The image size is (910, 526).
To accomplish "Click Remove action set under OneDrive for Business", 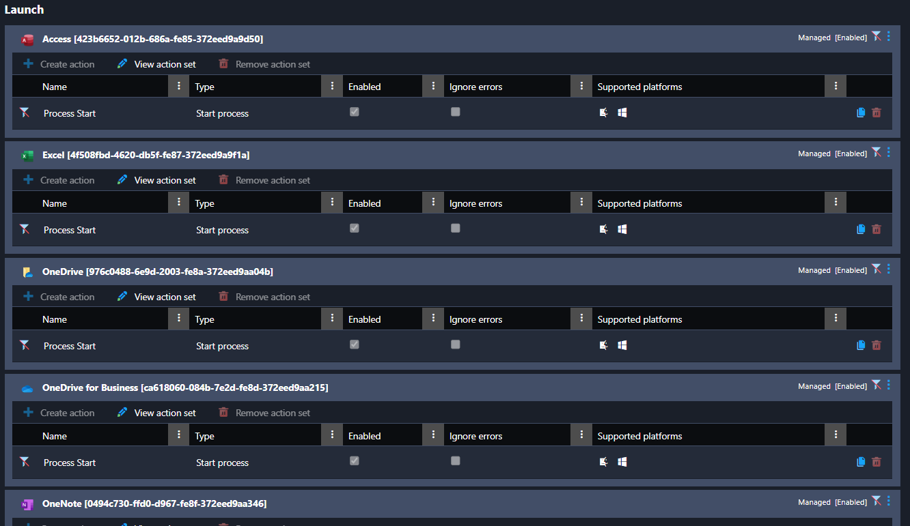I will pyautogui.click(x=264, y=413).
